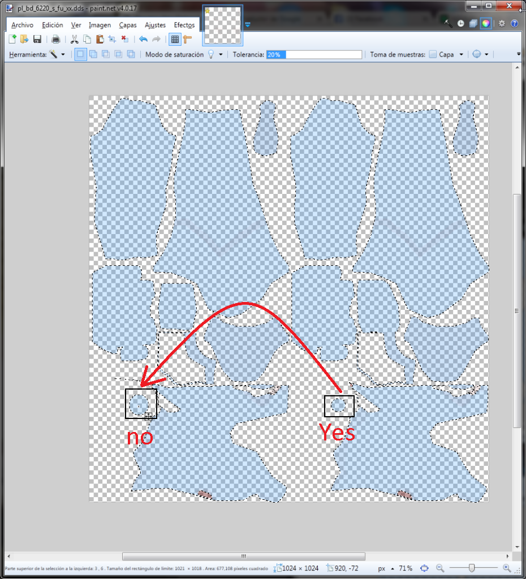
Task: Open Settings gear icon
Action: pos(501,23)
